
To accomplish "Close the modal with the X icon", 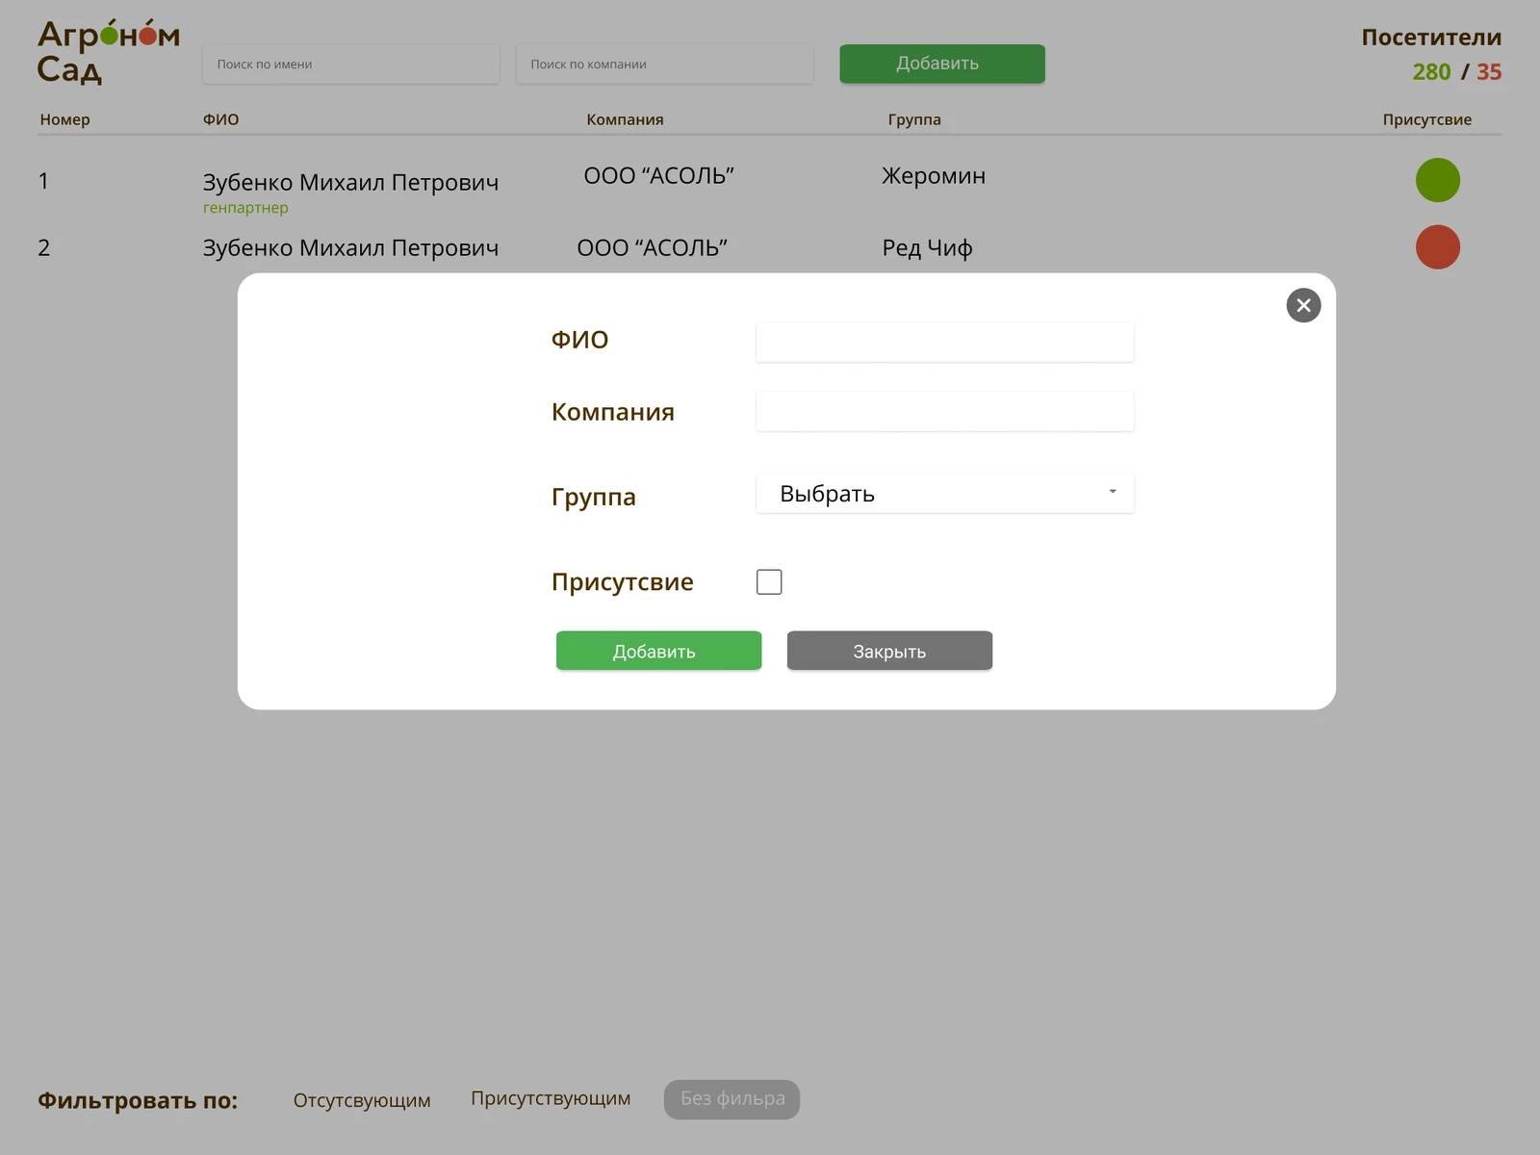I will [x=1303, y=305].
